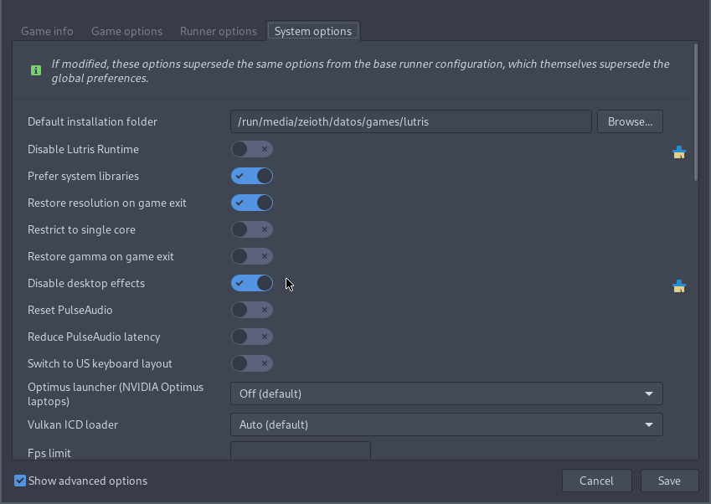This screenshot has width=711, height=504.
Task: Disable Restore resolution on game exit
Action: 251,203
